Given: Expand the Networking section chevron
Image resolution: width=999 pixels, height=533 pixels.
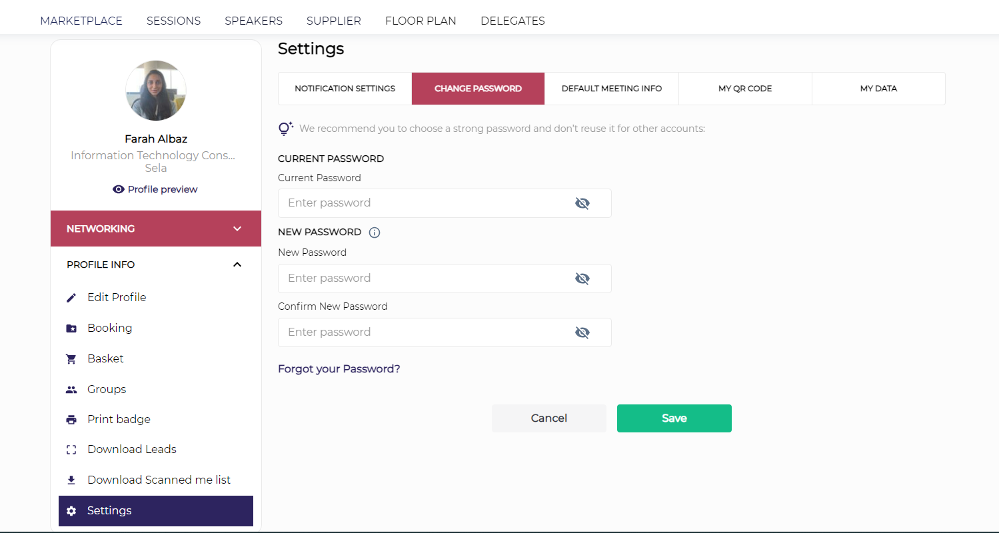Looking at the screenshot, I should 237,229.
